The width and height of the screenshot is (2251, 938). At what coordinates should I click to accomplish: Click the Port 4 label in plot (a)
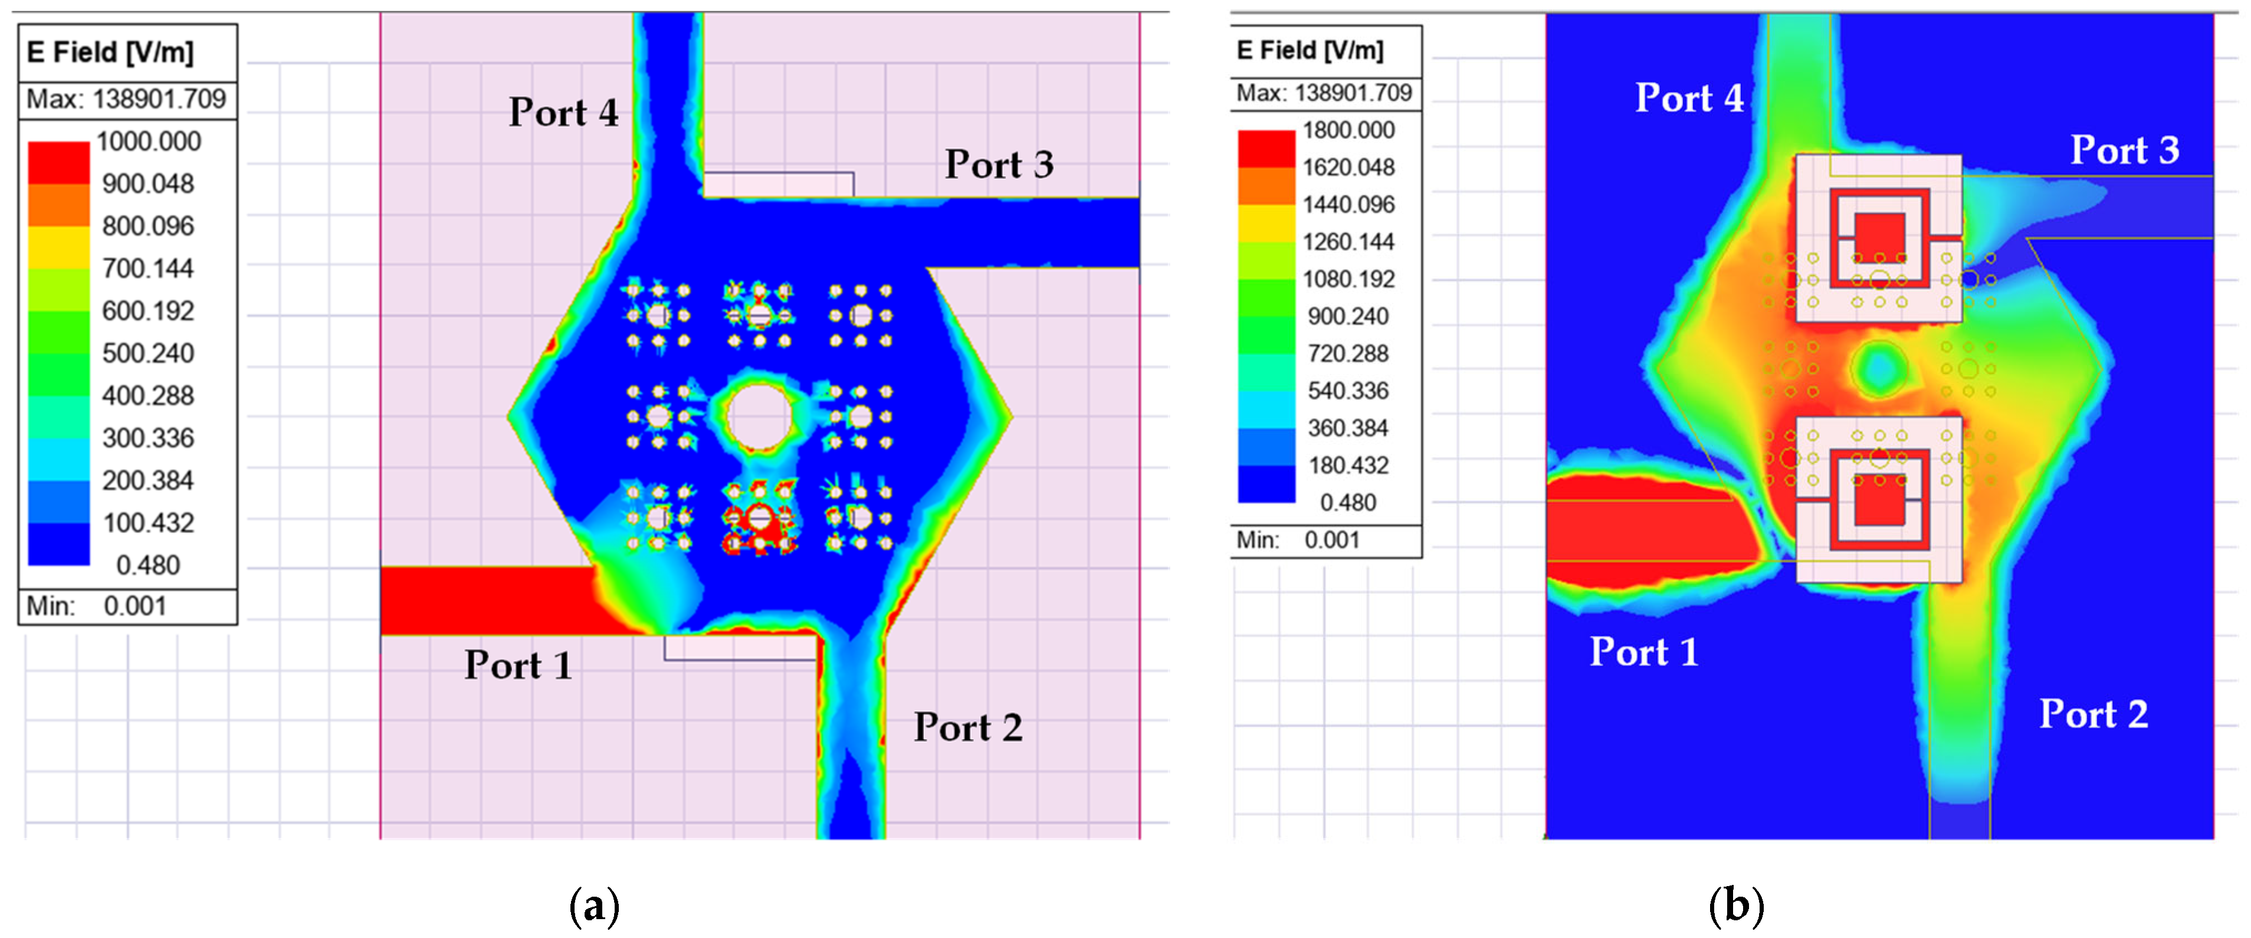(x=563, y=112)
